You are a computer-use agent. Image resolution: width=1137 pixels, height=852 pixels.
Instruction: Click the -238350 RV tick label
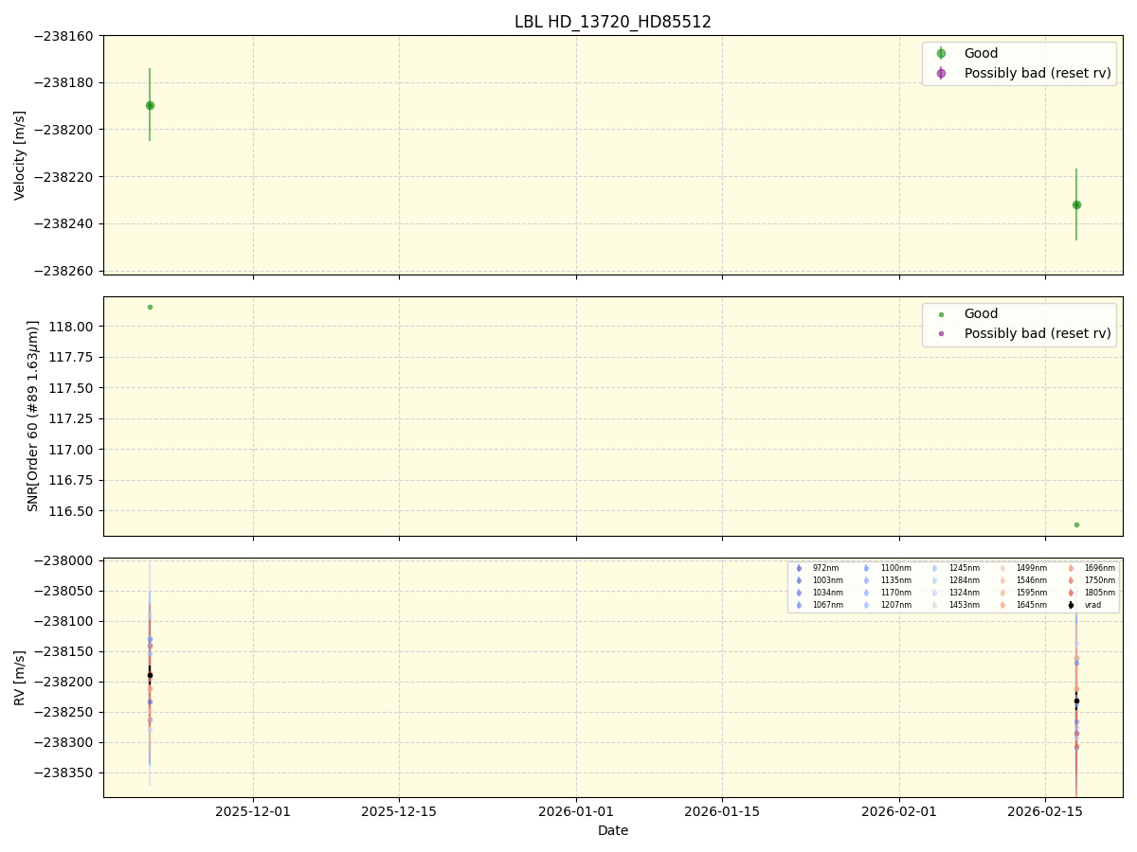63,772
